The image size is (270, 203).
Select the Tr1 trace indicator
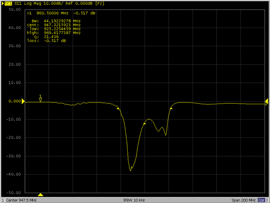coord(8,3)
